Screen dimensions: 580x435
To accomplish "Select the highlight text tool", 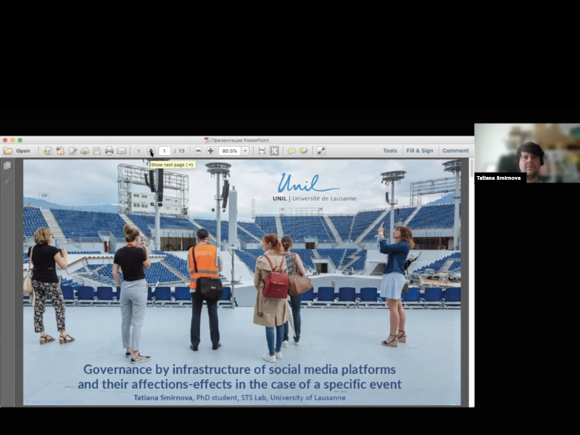I will tap(303, 151).
